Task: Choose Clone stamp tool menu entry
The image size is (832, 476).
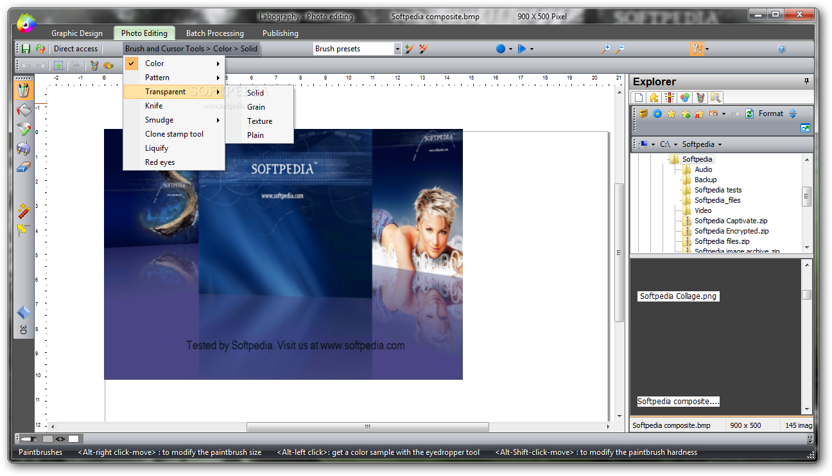Action: [175, 134]
